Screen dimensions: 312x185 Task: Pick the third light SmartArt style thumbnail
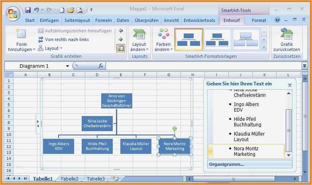click(x=246, y=39)
